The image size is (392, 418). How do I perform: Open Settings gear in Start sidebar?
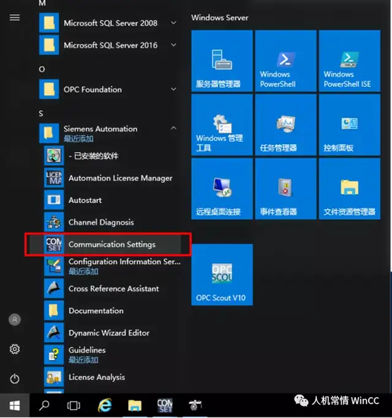tap(15, 349)
